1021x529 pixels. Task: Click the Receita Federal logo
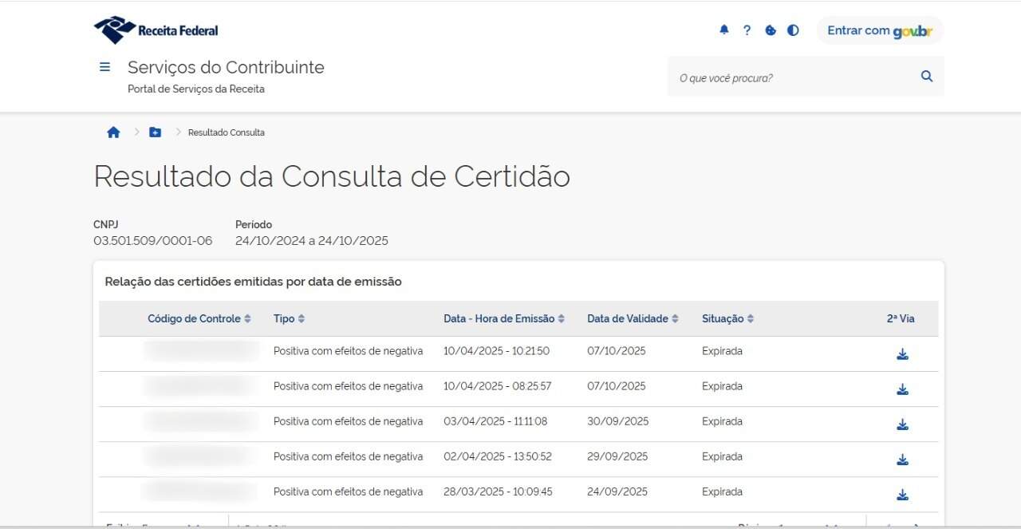click(x=156, y=30)
